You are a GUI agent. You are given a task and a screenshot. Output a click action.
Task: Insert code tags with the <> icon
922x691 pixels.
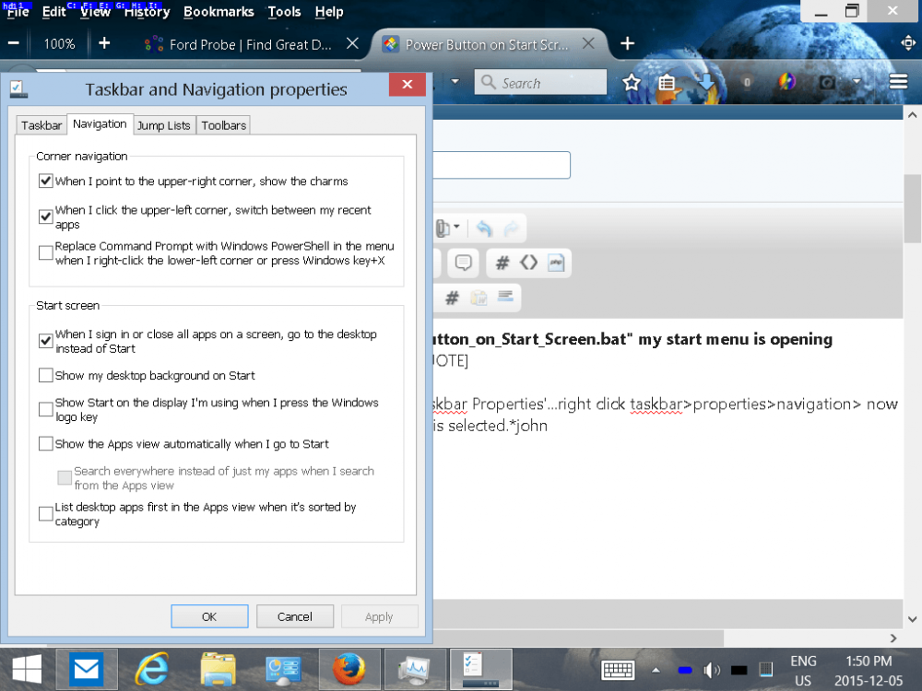[x=528, y=263]
